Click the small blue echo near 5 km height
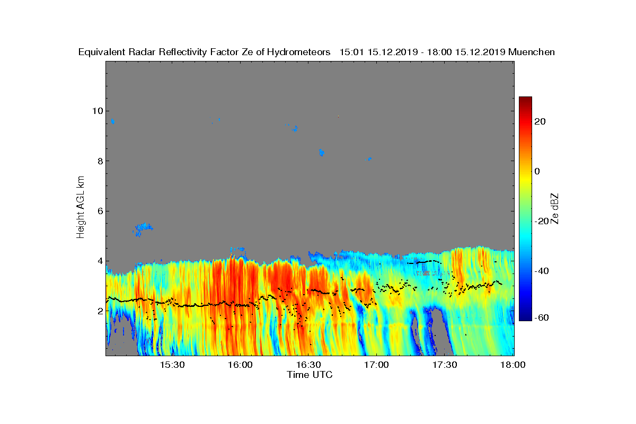The width and height of the screenshot is (636, 424). (143, 229)
